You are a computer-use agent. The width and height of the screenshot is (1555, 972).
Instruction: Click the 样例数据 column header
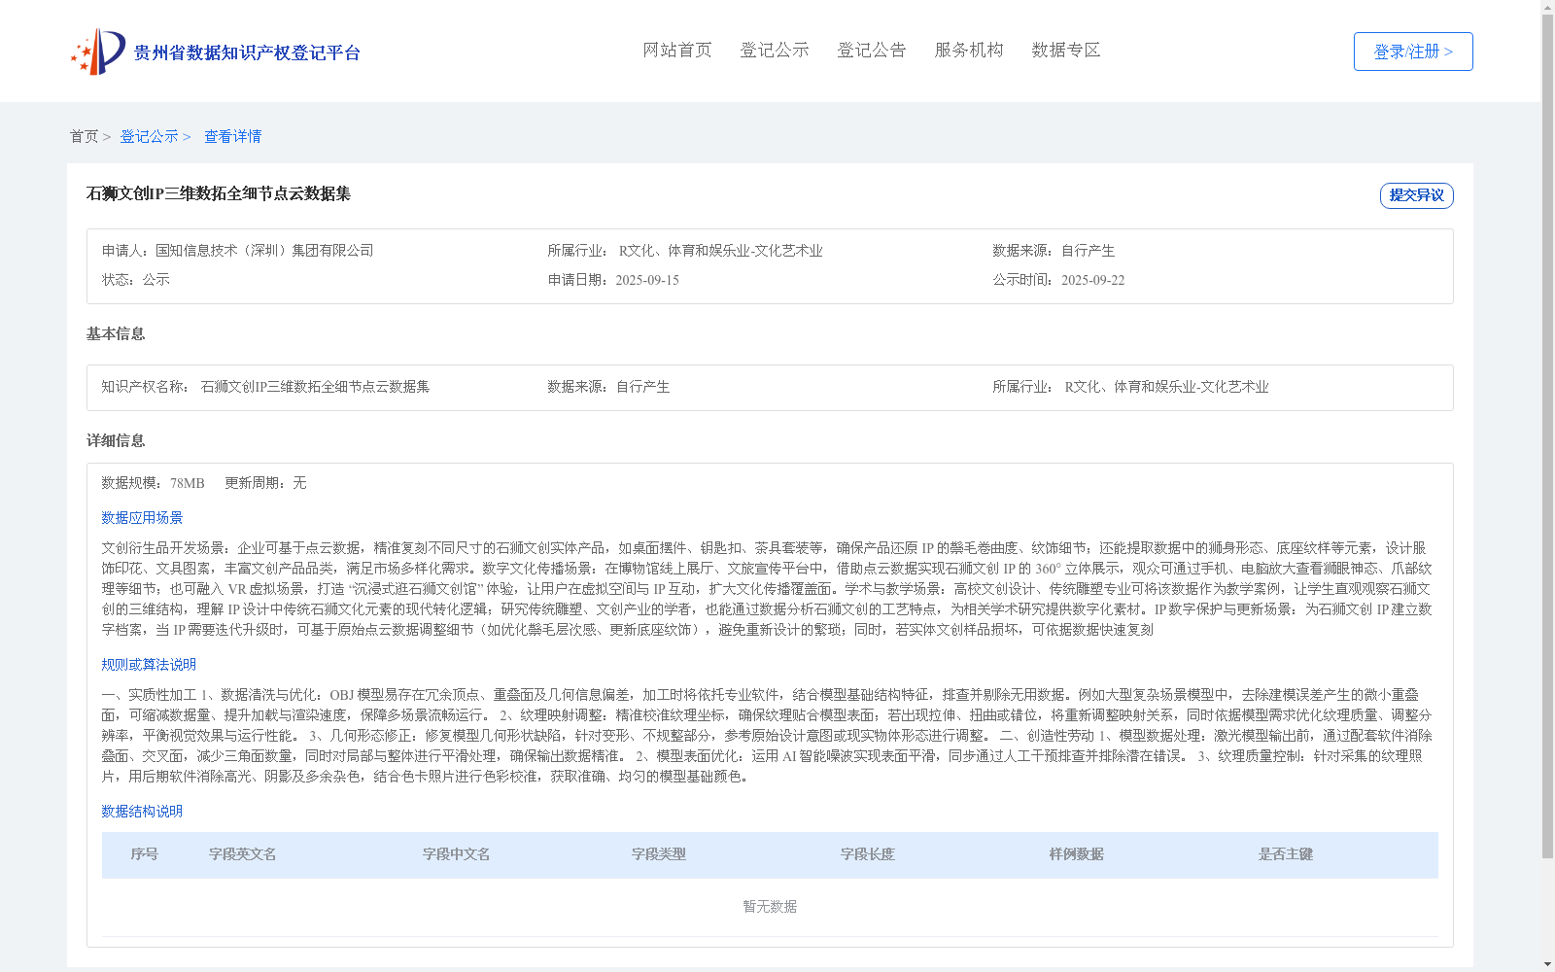click(x=1076, y=854)
